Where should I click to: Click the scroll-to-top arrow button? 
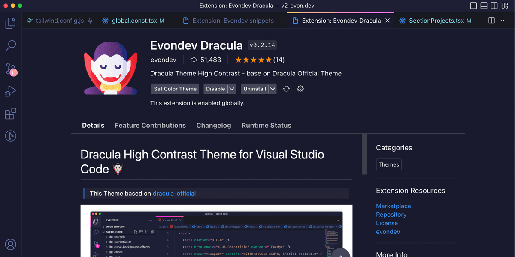(341, 254)
